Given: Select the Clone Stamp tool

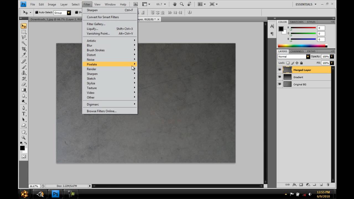Looking at the screenshot, I should point(24,73).
